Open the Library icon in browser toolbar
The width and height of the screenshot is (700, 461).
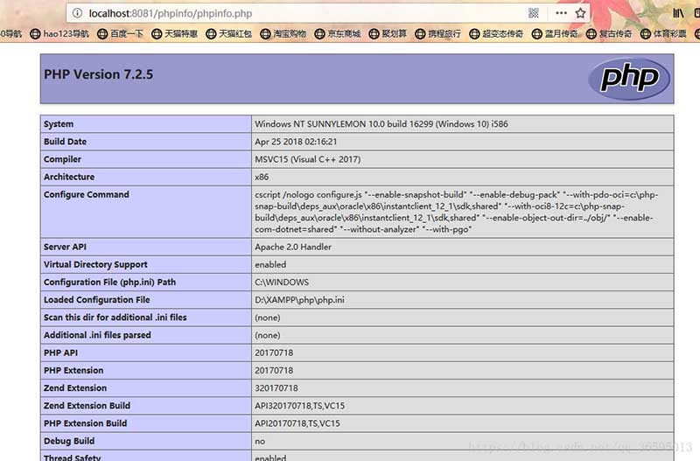pyautogui.click(x=678, y=13)
